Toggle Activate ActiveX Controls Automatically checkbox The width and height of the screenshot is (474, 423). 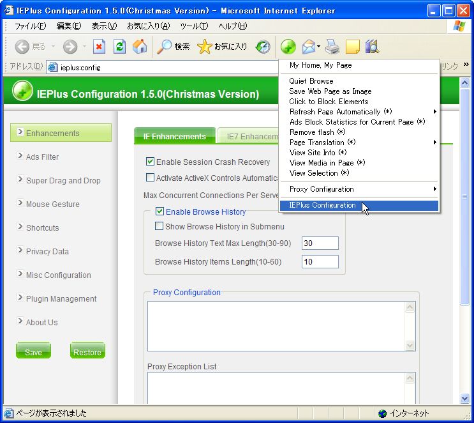150,178
